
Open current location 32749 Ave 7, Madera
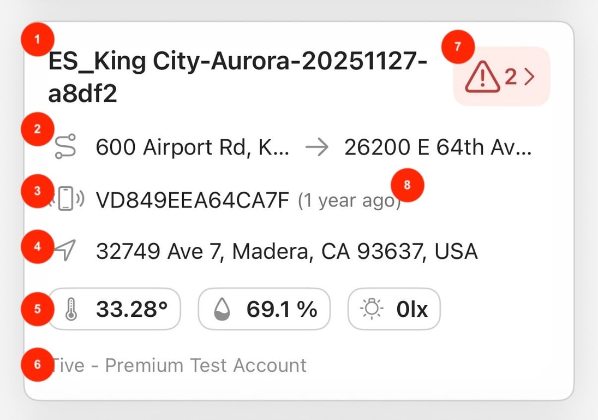click(x=287, y=252)
